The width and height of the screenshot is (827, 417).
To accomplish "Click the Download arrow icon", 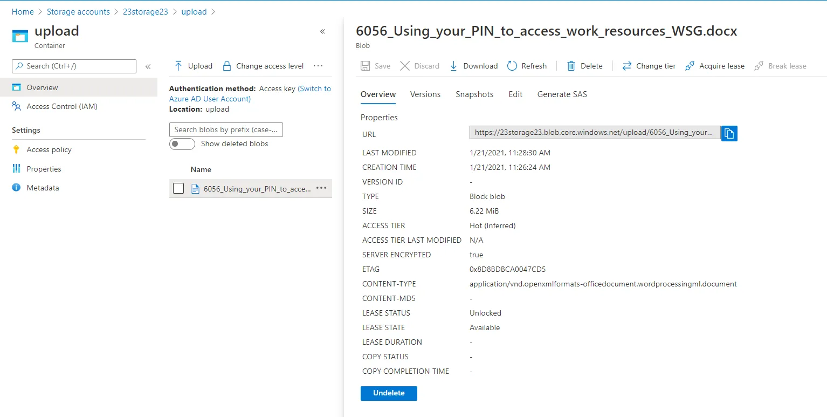I will [453, 66].
